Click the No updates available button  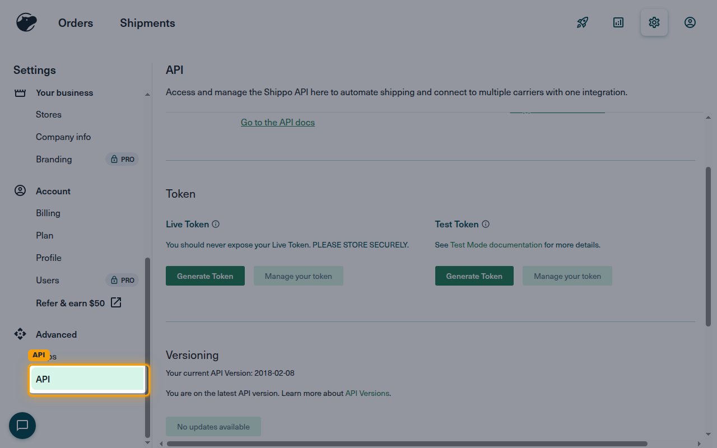click(x=213, y=427)
